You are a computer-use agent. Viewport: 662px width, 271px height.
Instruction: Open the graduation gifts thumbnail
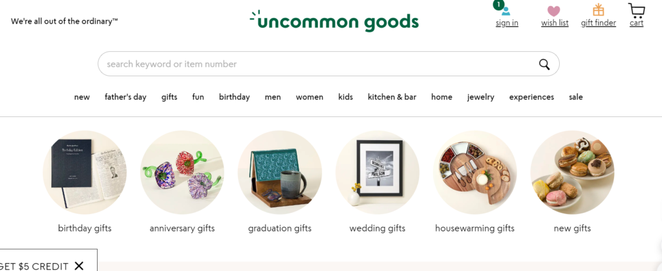pos(280,173)
